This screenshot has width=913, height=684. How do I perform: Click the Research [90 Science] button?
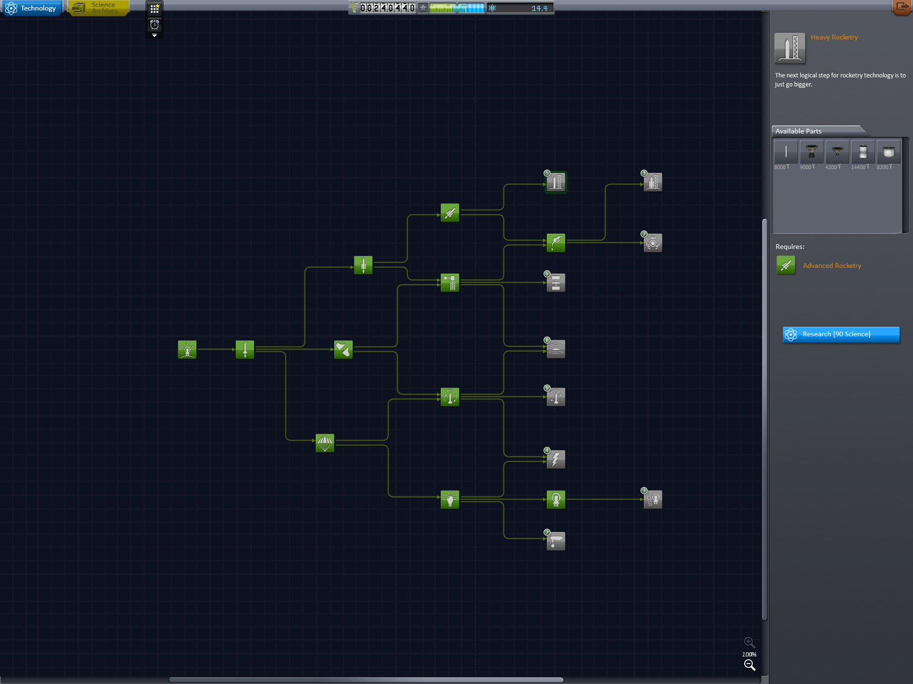(x=841, y=334)
